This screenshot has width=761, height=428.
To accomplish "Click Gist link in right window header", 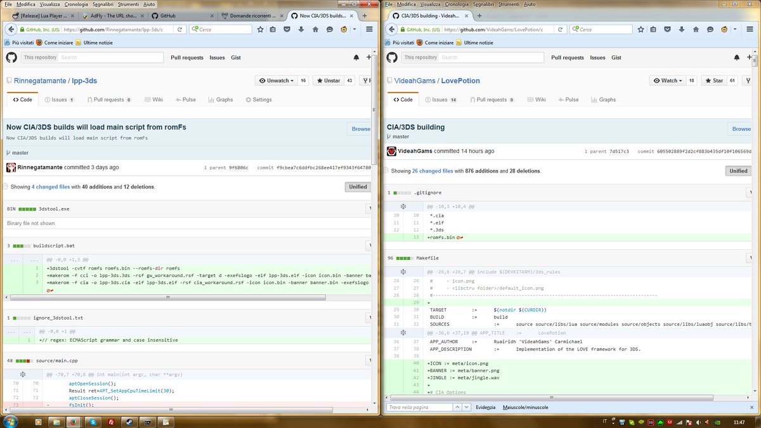I will click(x=616, y=58).
